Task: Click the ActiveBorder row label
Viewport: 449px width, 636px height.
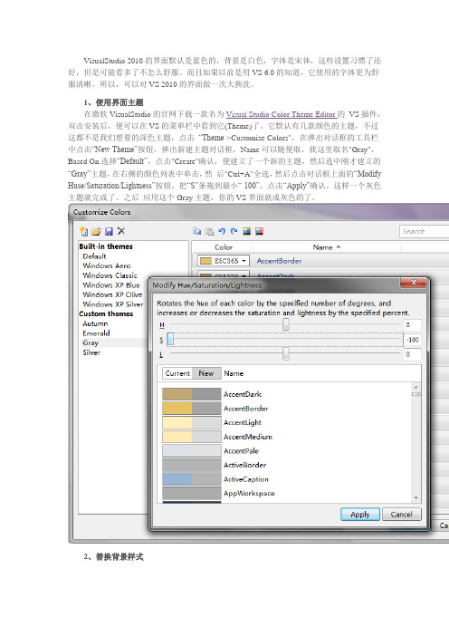Action: 244,465
